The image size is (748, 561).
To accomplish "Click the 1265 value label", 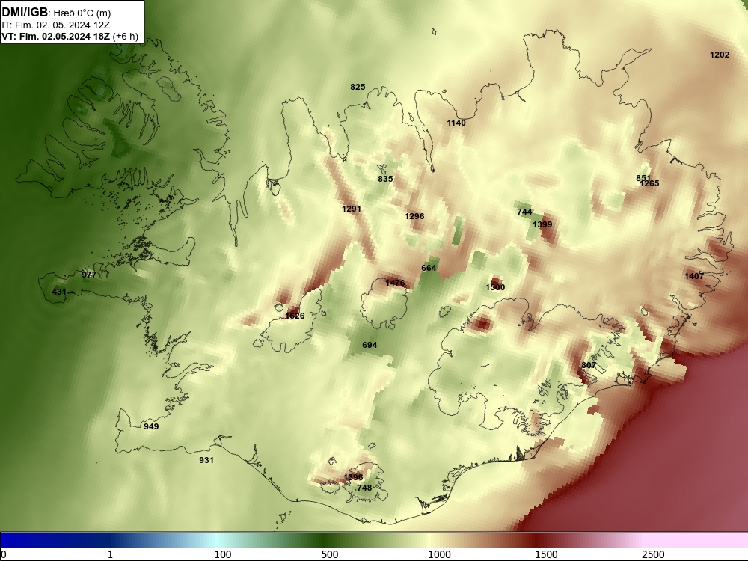I will pyautogui.click(x=650, y=184).
